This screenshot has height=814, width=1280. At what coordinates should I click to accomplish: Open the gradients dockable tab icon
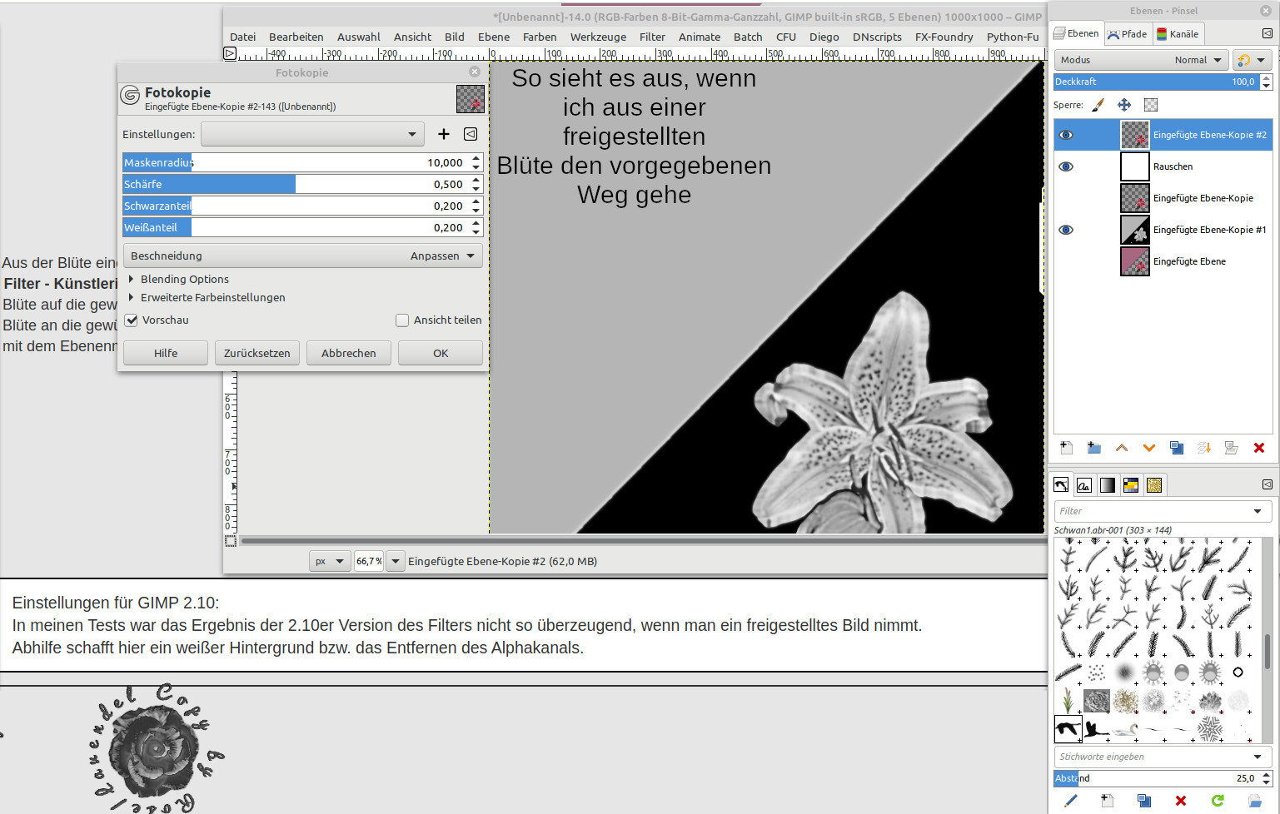click(1108, 485)
